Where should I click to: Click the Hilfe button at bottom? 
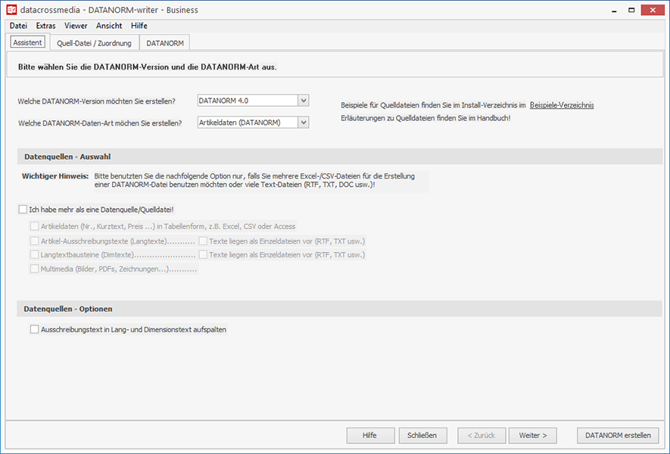pos(370,435)
